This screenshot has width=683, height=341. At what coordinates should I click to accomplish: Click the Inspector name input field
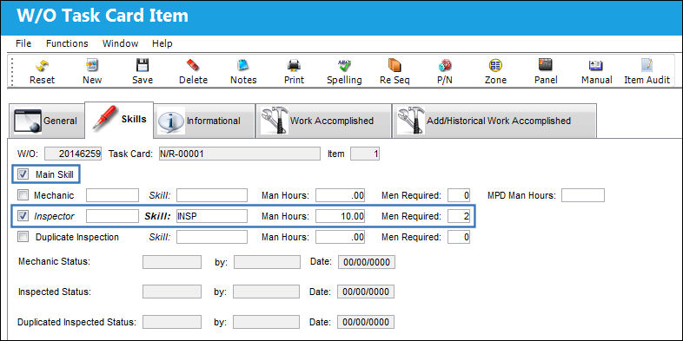112,216
